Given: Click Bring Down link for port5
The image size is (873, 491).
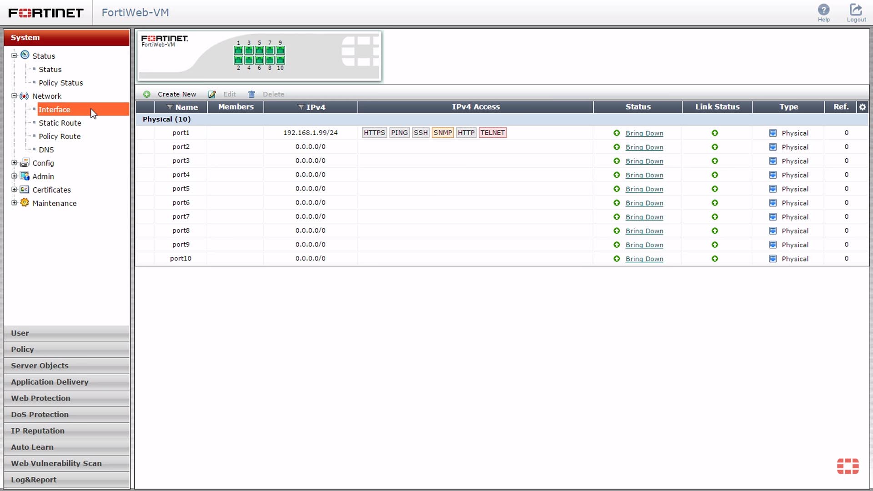Looking at the screenshot, I should click(644, 189).
